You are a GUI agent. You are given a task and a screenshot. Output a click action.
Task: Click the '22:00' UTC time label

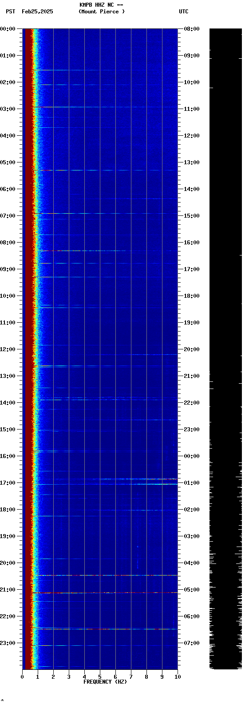[192, 403]
